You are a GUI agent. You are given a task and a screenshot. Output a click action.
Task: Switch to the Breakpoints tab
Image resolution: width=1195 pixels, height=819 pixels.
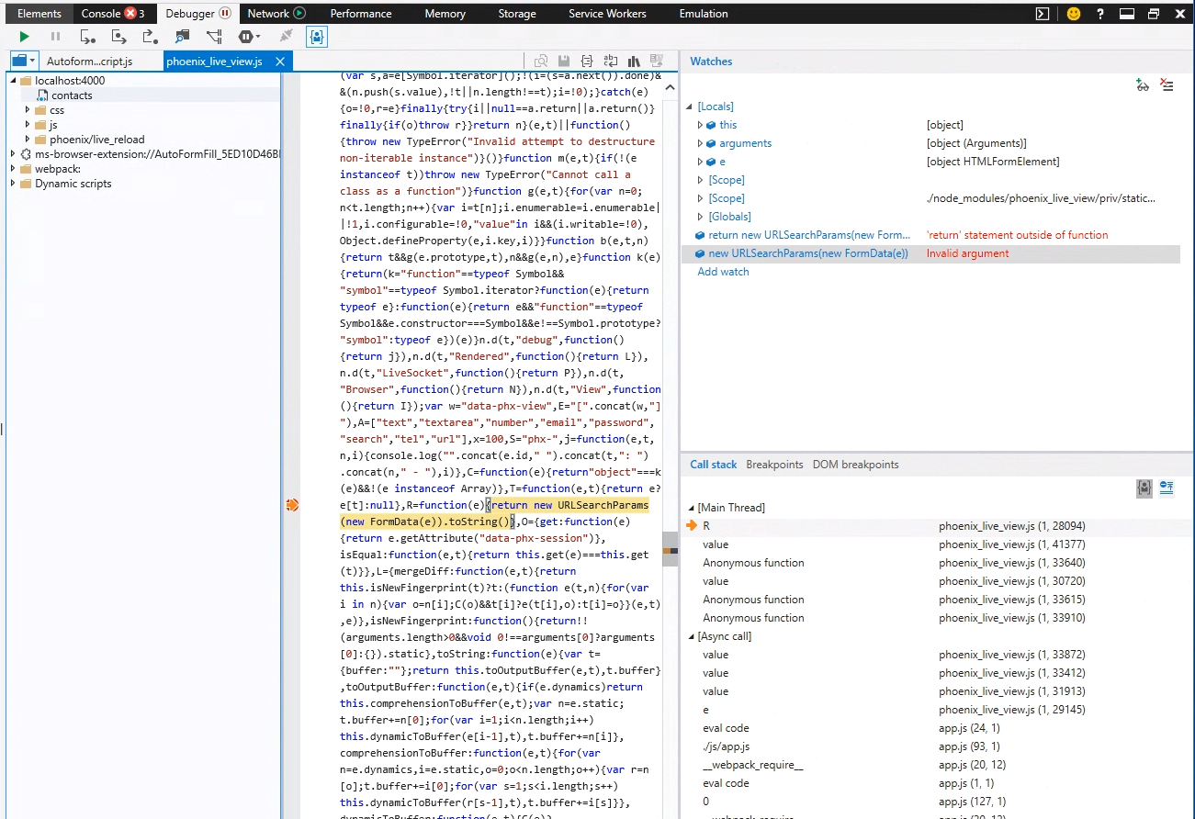point(774,465)
